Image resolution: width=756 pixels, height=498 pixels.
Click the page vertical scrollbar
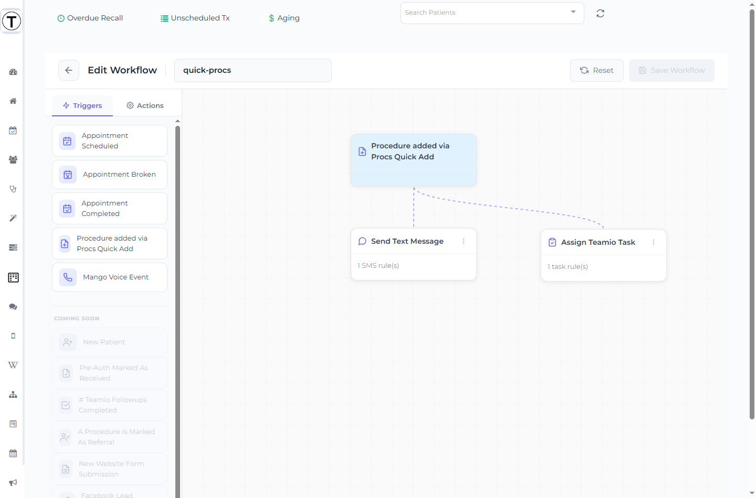pyautogui.click(x=752, y=214)
